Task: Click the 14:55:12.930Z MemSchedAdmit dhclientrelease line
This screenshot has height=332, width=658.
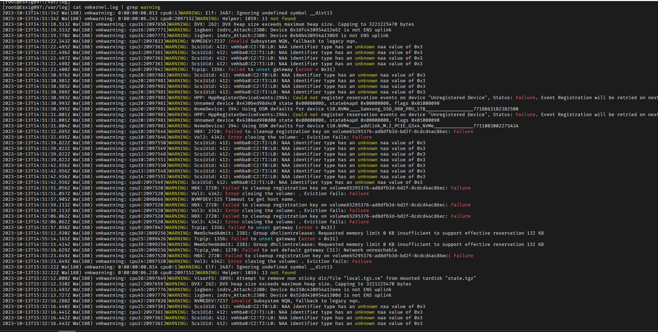Action: (x=273, y=233)
